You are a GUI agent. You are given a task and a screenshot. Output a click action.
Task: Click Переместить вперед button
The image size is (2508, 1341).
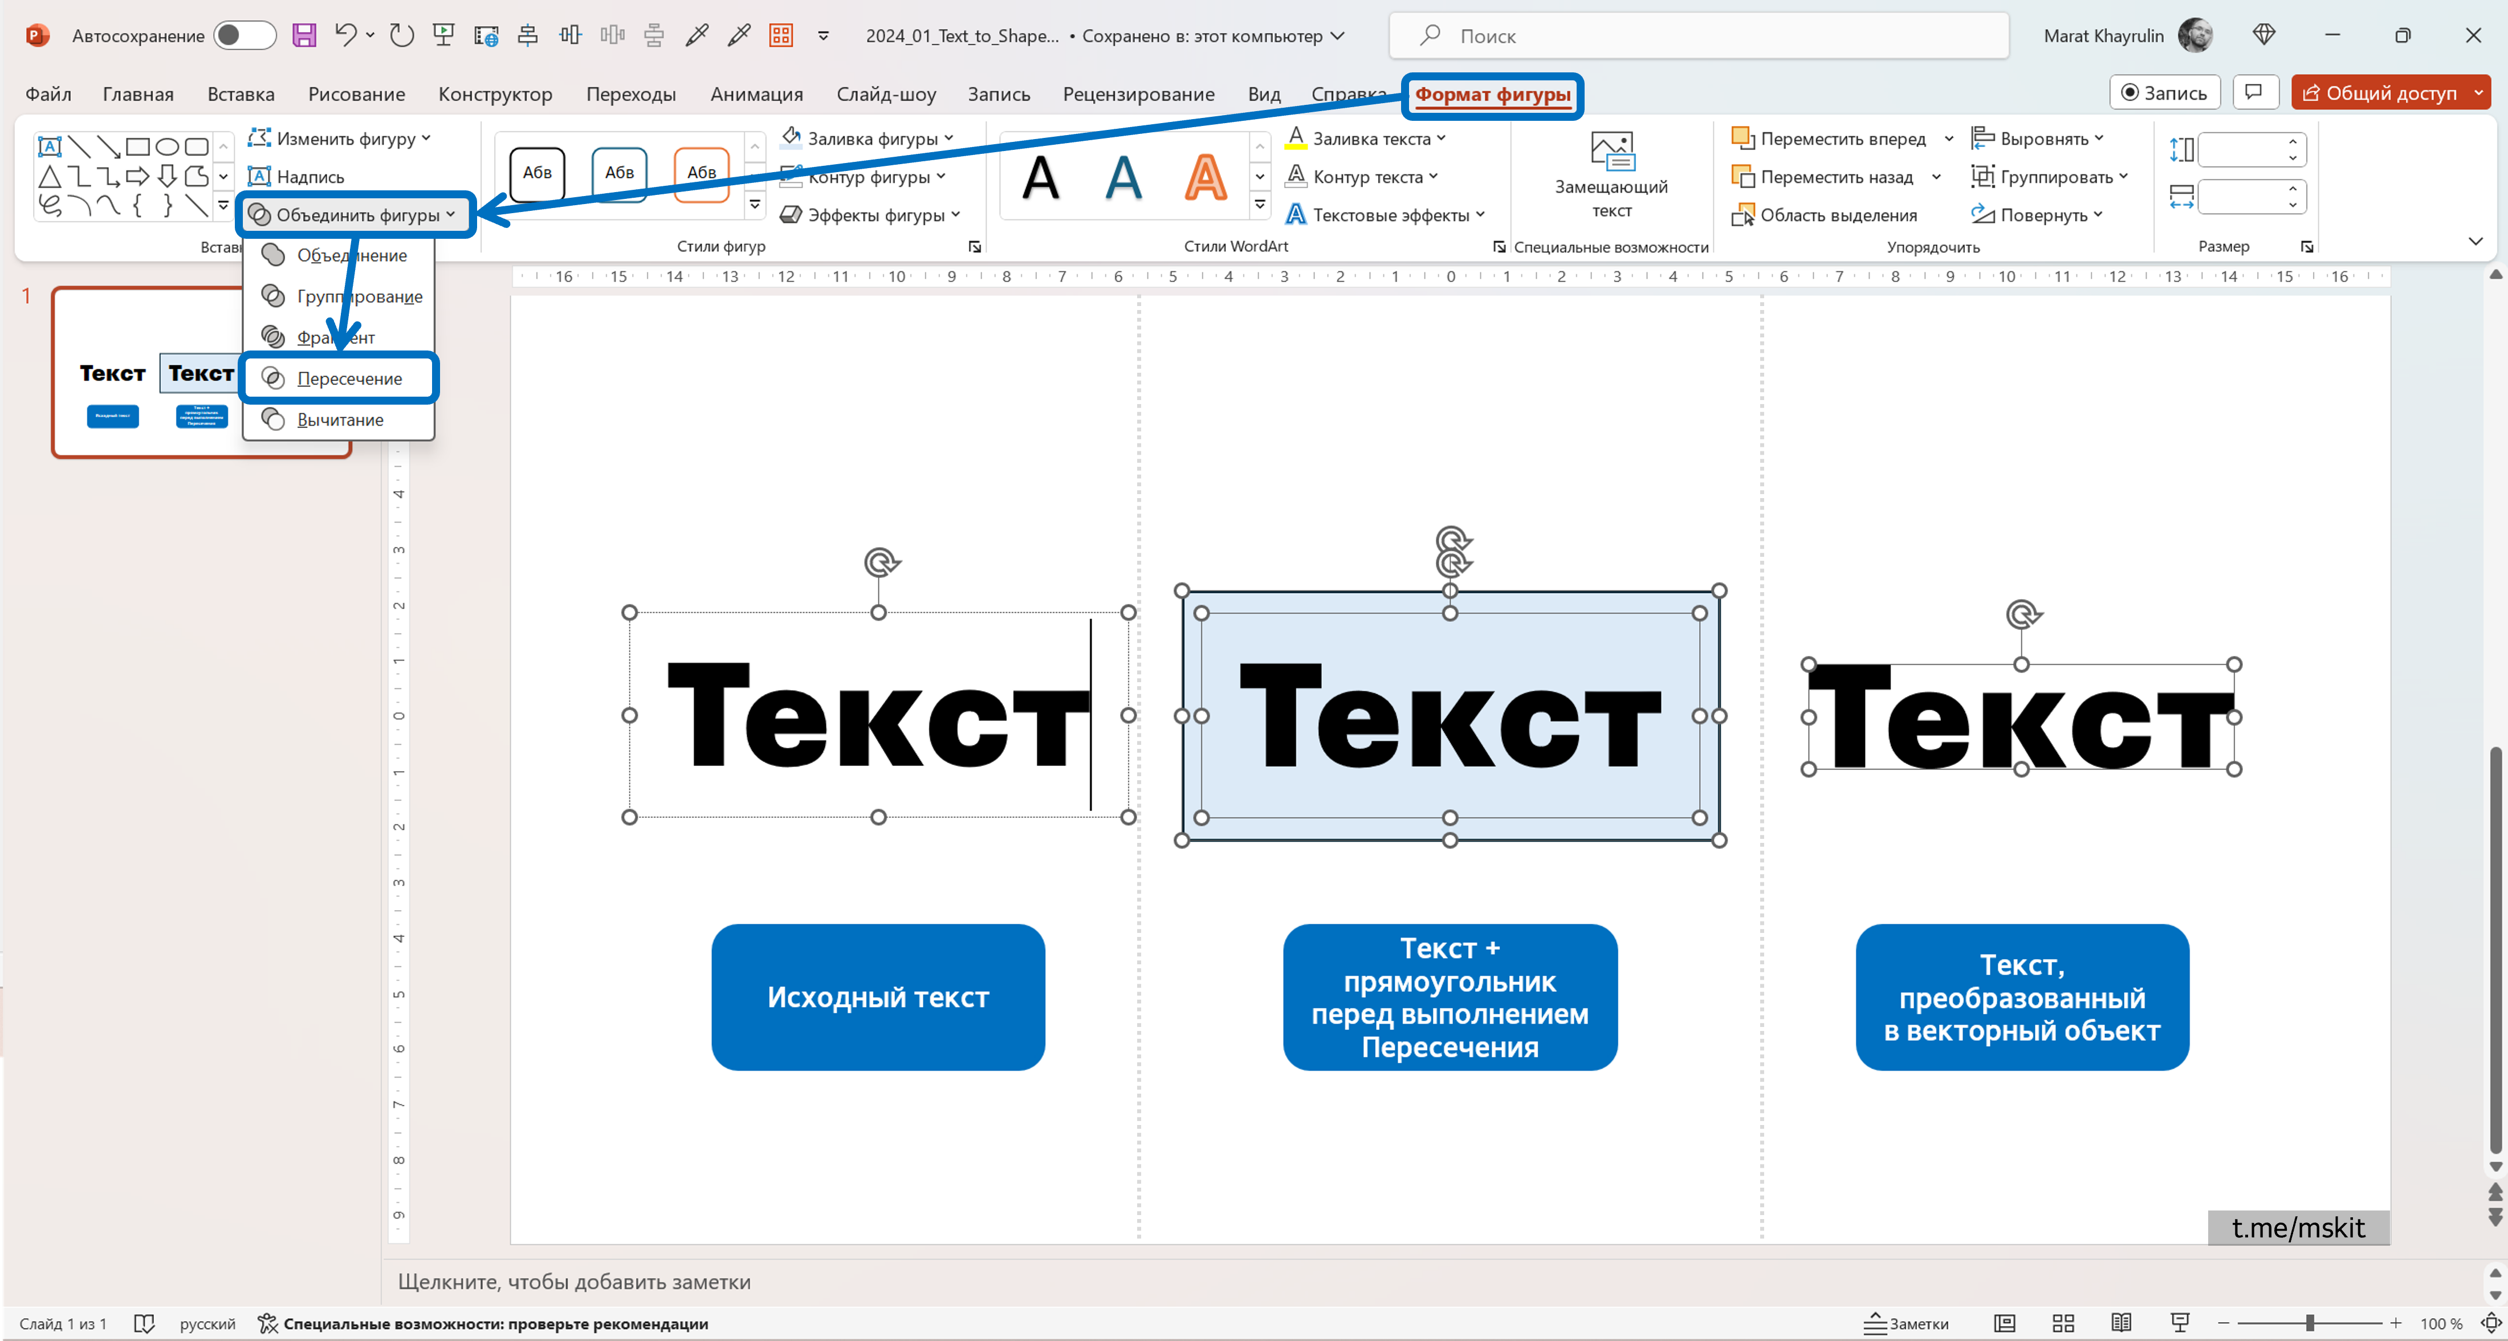[x=1830, y=138]
